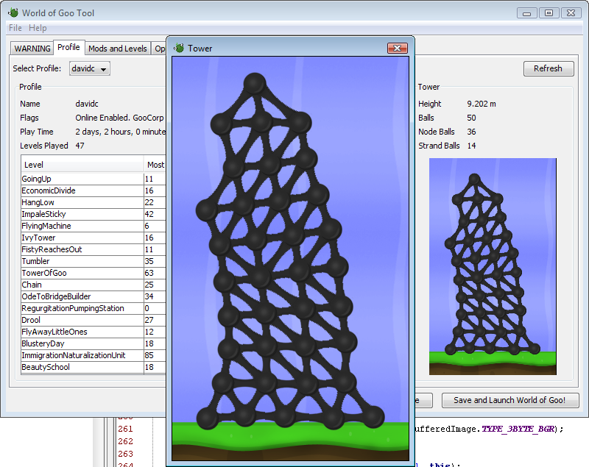
Task: Click the Level column header
Action: click(82, 165)
